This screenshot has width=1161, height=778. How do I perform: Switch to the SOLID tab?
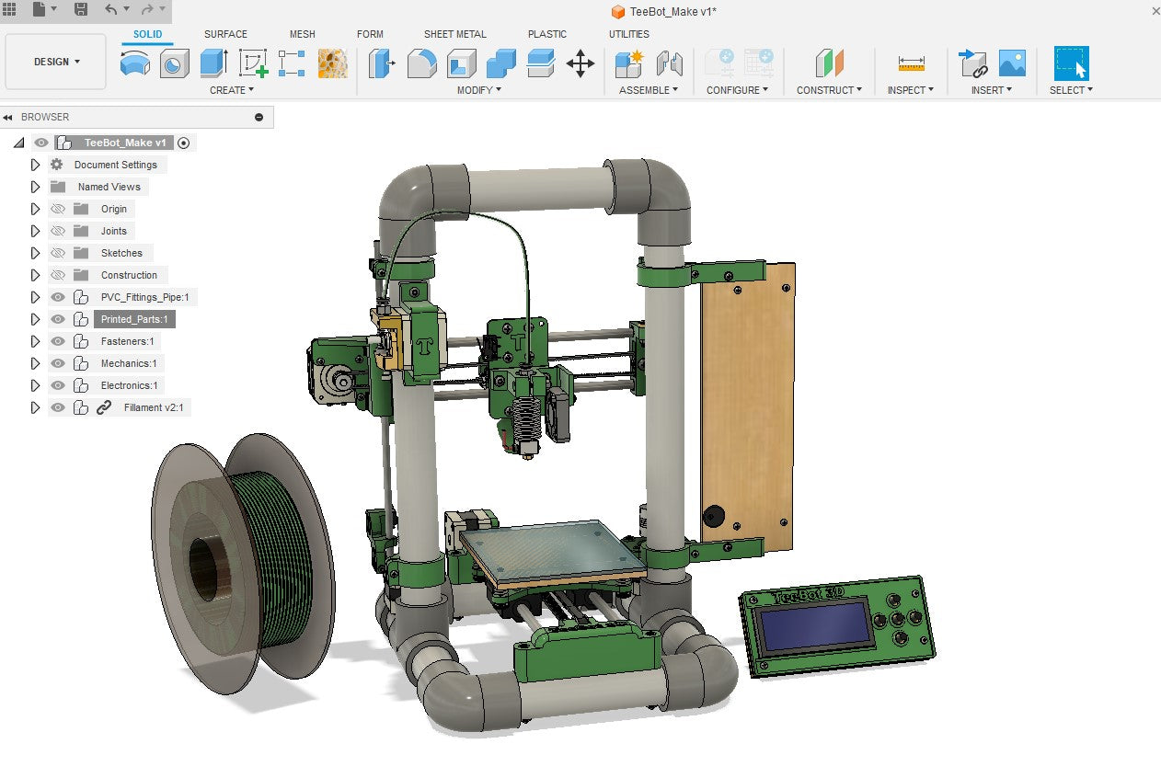[147, 34]
